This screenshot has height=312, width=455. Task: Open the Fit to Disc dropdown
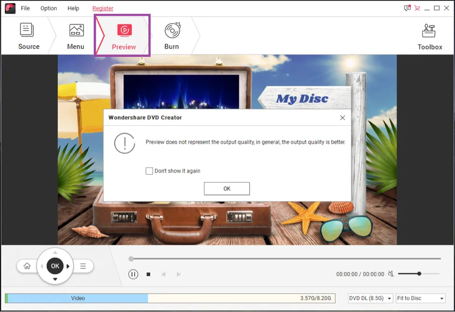pyautogui.click(x=420, y=298)
